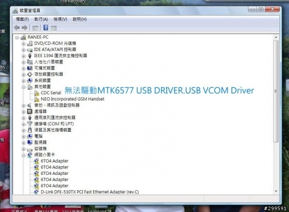289x212 pixels.
Task: Click the 系統裝置 icon
Action: click(30, 81)
